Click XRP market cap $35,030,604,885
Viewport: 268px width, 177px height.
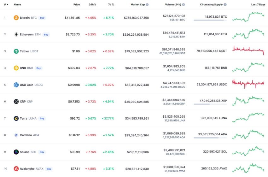[x=137, y=102]
